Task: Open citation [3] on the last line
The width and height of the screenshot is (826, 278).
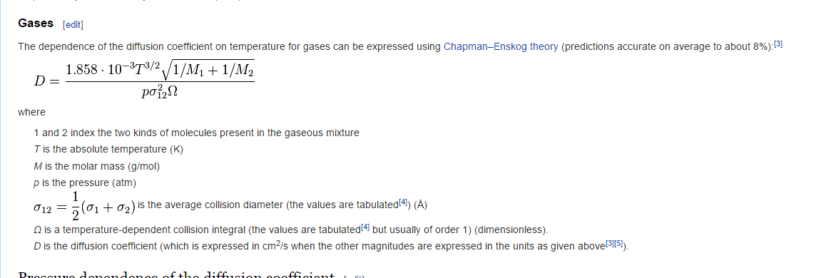Action: tap(610, 244)
